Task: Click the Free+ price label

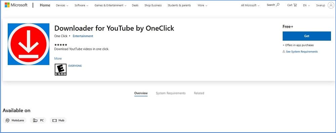Action: [288, 27]
